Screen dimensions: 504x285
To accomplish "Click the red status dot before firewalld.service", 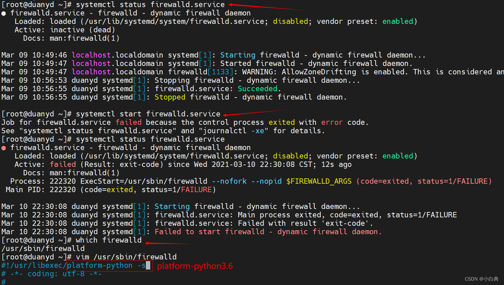I will pyautogui.click(x=4, y=148).
